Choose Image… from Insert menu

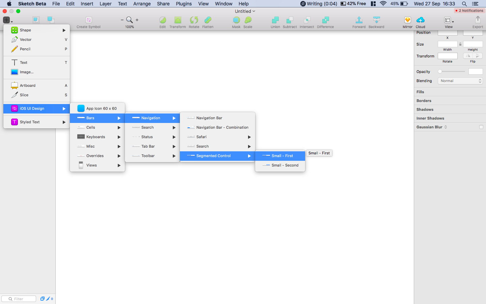36,72
